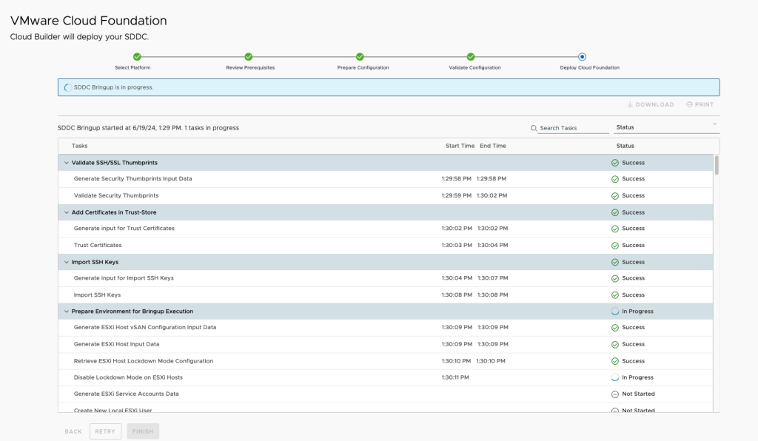This screenshot has height=441, width=758.
Task: Click the Back button
Action: click(73, 431)
